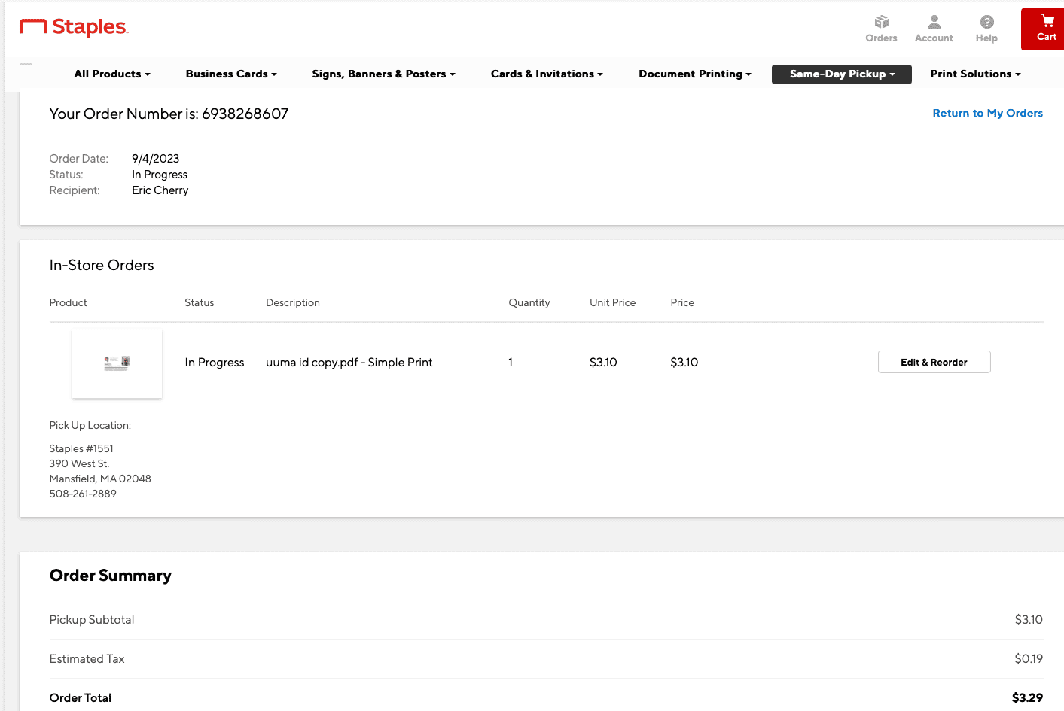Click the Staples logo
The width and height of the screenshot is (1064, 711).
(x=74, y=27)
